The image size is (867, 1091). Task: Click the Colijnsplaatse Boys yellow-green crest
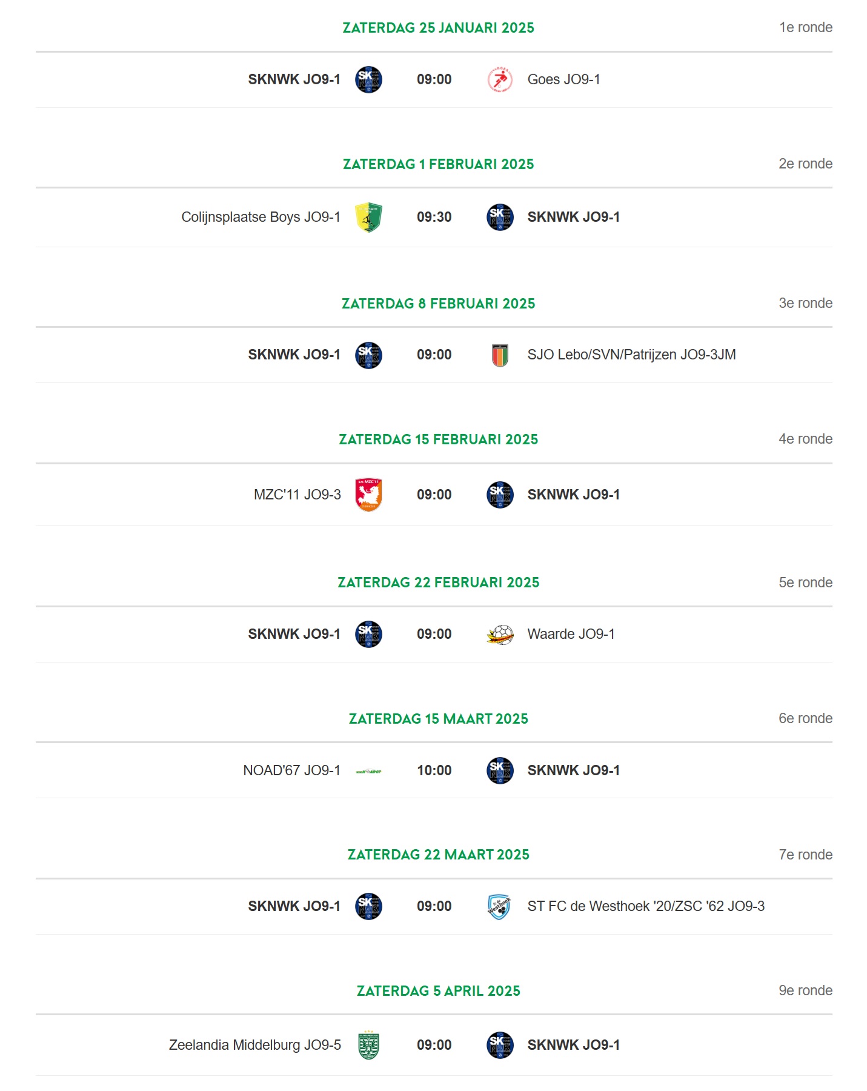368,217
